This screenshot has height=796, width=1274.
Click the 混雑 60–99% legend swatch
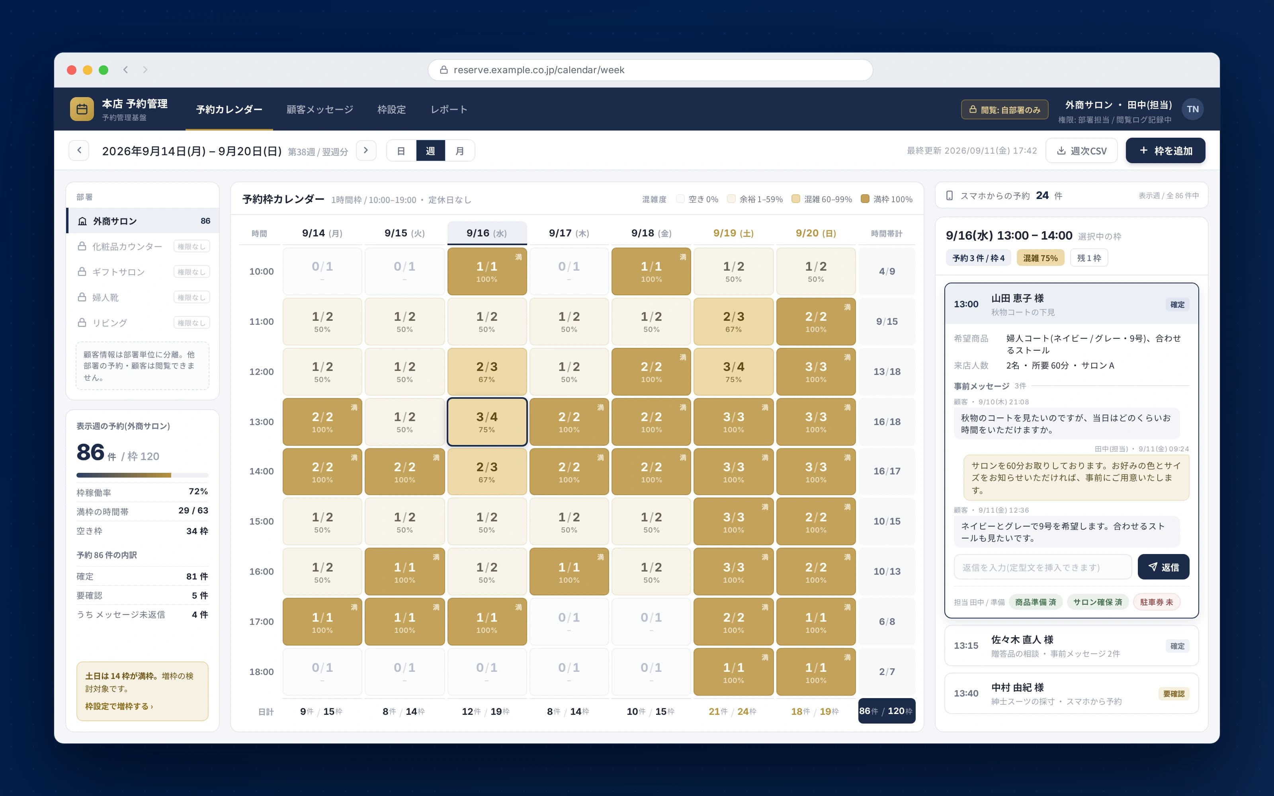click(795, 199)
